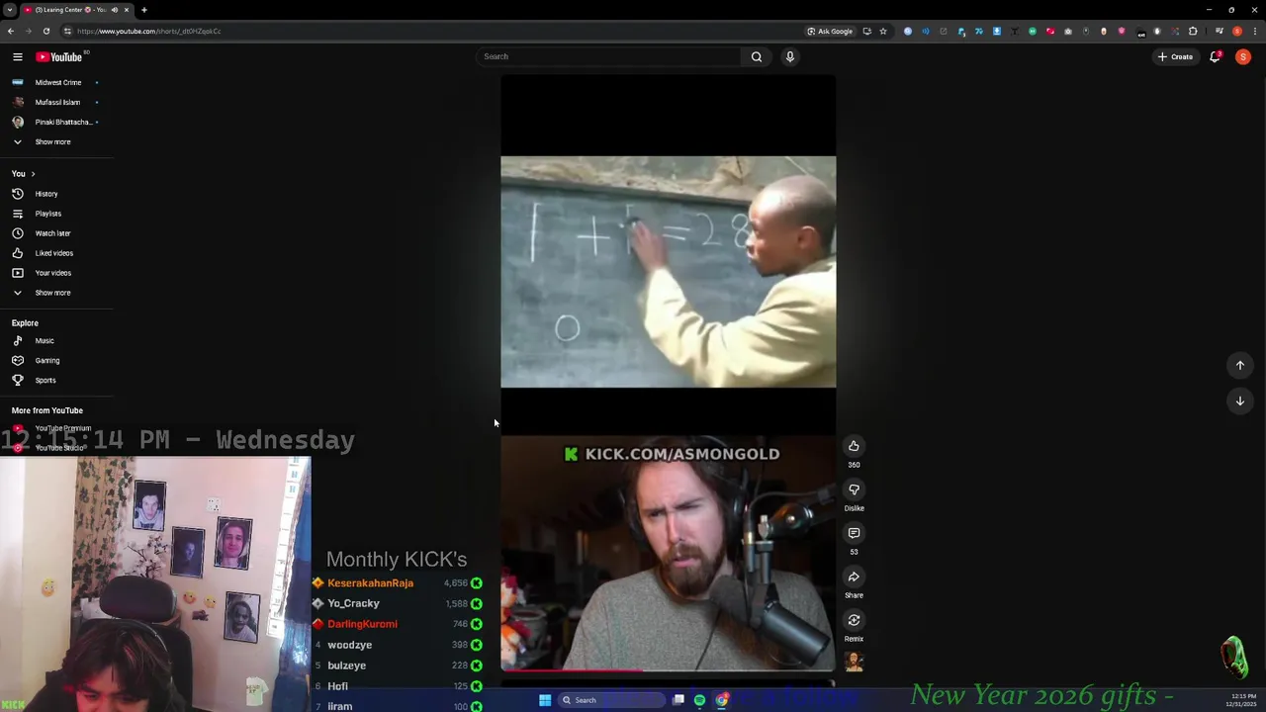The height and width of the screenshot is (712, 1266).
Task: Share this Short
Action: pos(854,577)
